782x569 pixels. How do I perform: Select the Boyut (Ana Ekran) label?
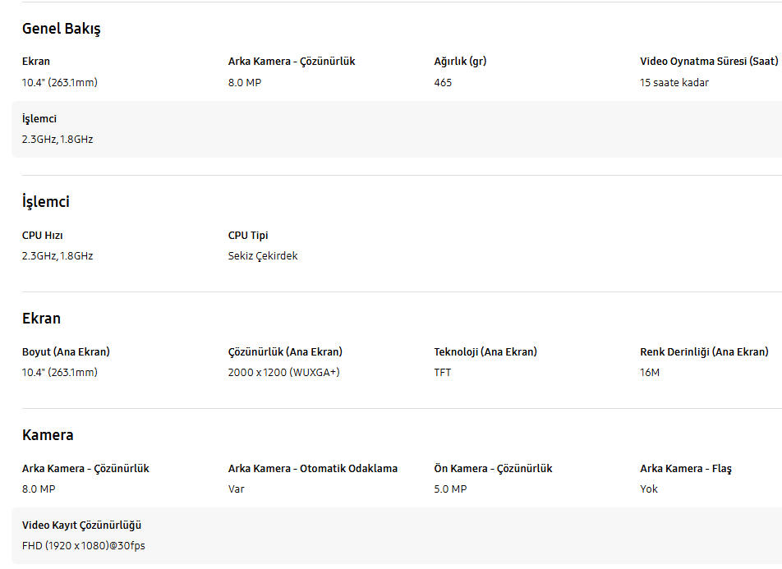[x=66, y=352]
